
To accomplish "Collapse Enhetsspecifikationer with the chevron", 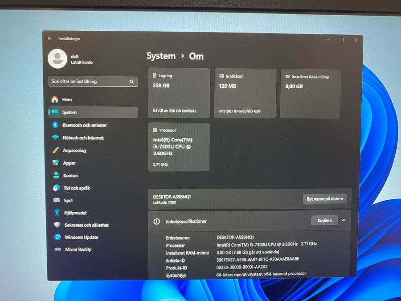I will click(344, 220).
